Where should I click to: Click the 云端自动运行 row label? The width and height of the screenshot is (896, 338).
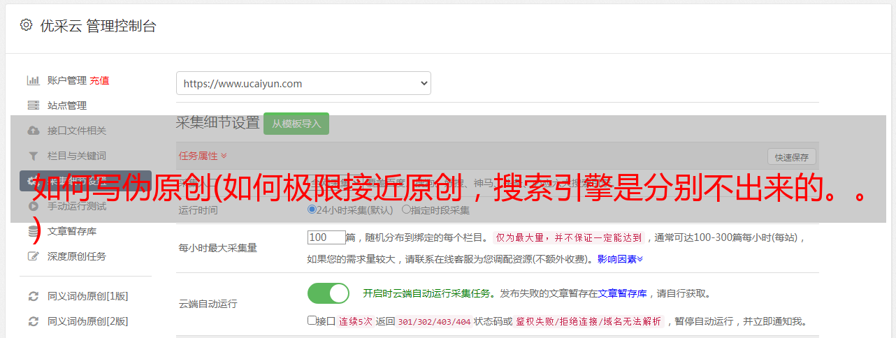[208, 304]
